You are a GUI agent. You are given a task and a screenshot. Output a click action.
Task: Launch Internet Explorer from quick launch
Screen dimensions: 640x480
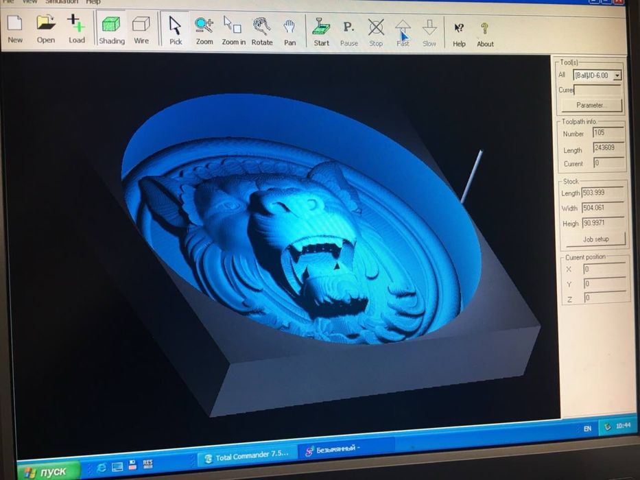(x=102, y=468)
